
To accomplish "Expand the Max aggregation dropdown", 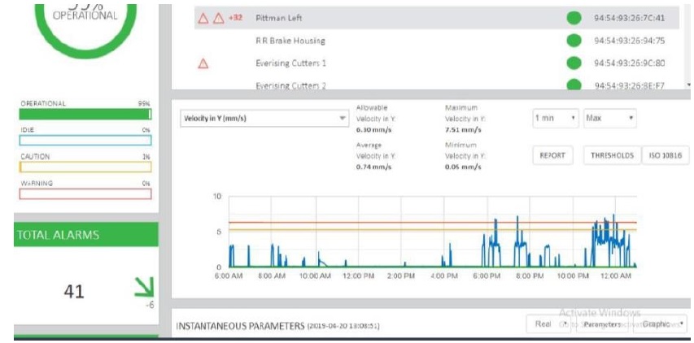I will [609, 119].
